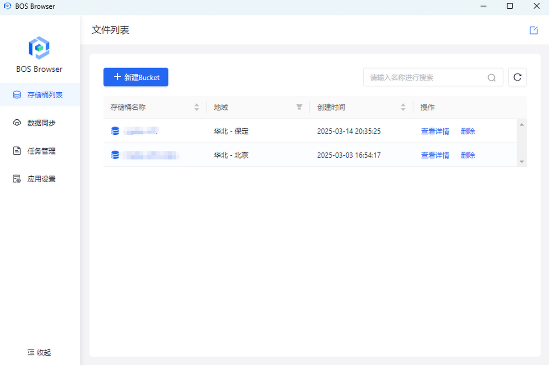Click the 新建Bucket button
549x365 pixels.
[136, 77]
